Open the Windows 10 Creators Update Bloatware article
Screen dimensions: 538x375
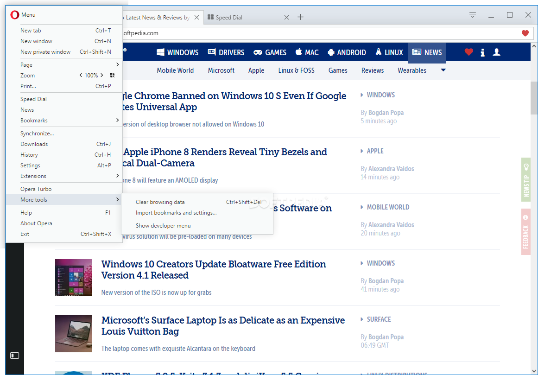(214, 270)
